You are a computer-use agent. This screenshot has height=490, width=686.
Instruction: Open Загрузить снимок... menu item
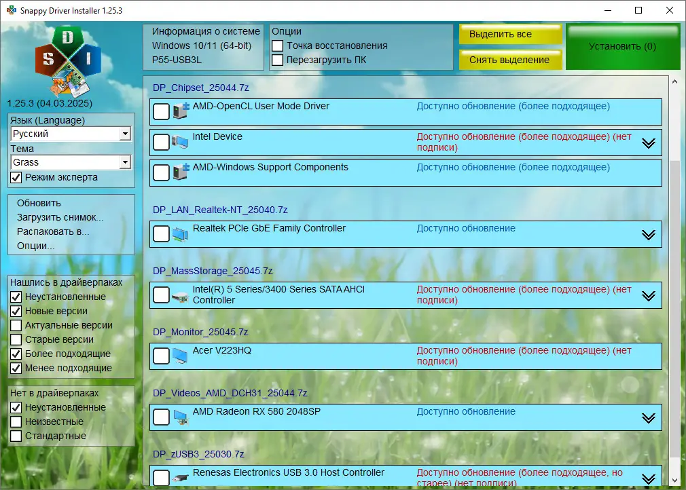[x=60, y=217]
